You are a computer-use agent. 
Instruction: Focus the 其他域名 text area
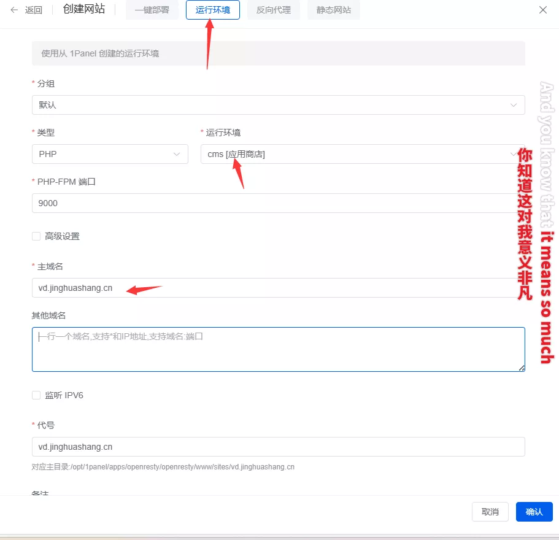(x=278, y=349)
